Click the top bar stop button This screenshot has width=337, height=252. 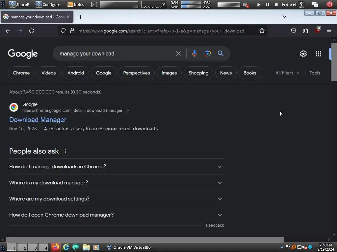[276, 5]
